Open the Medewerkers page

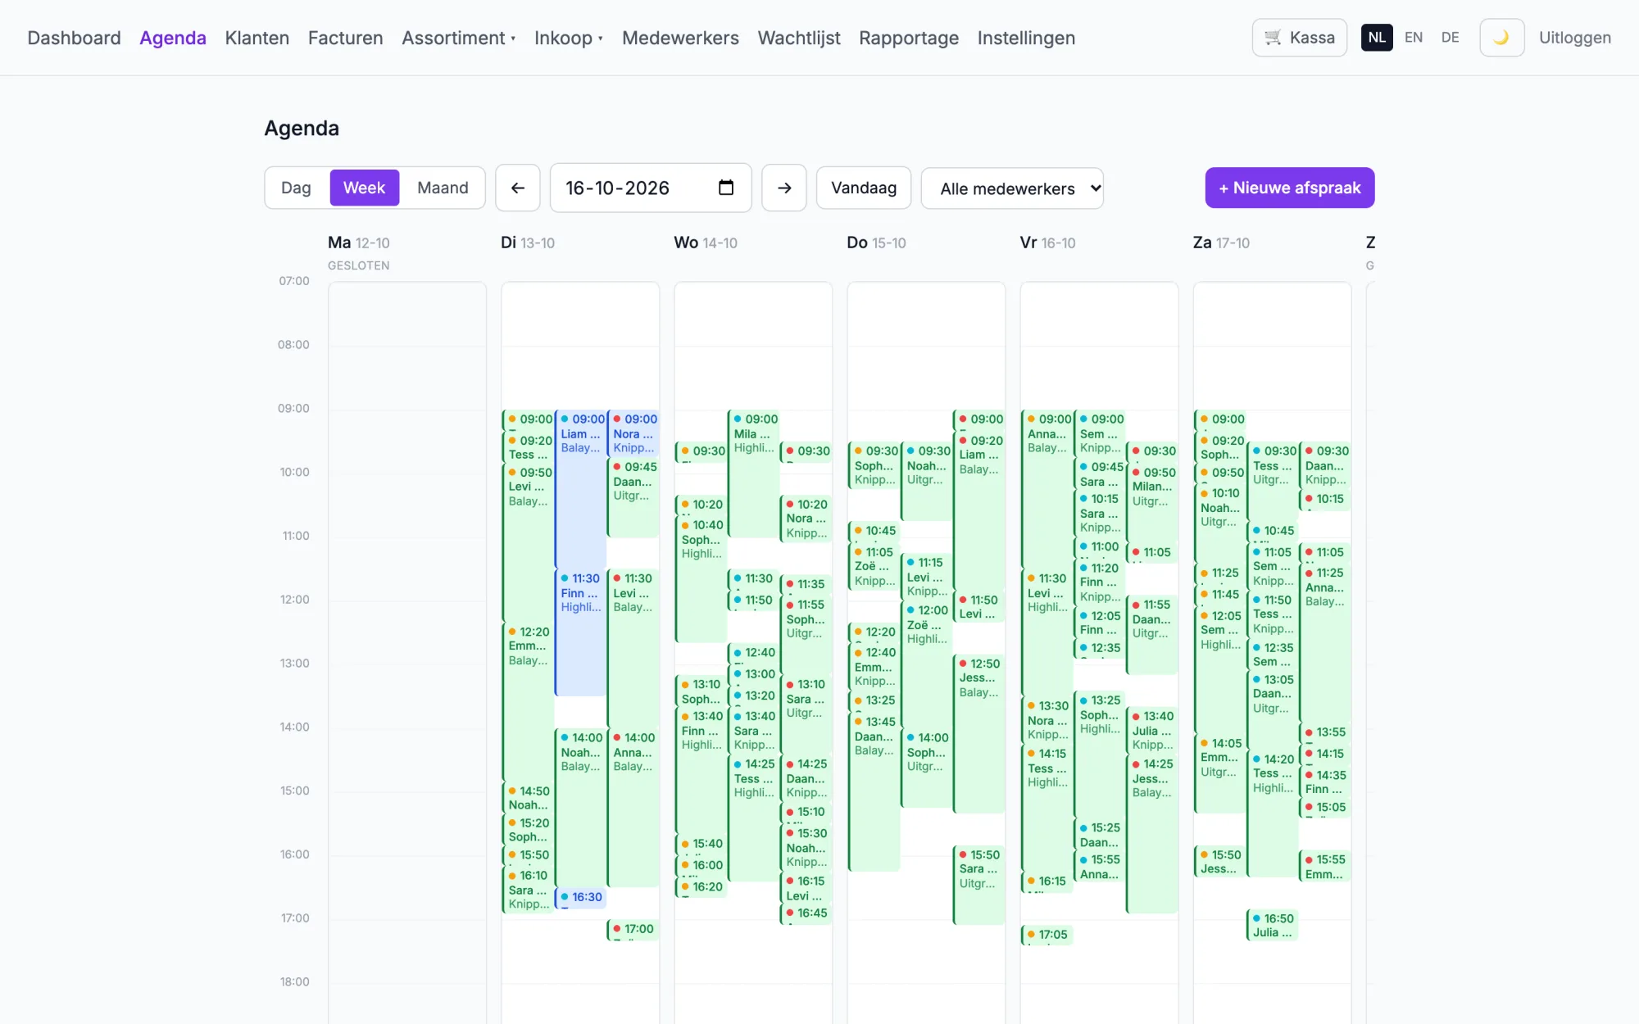coord(680,38)
